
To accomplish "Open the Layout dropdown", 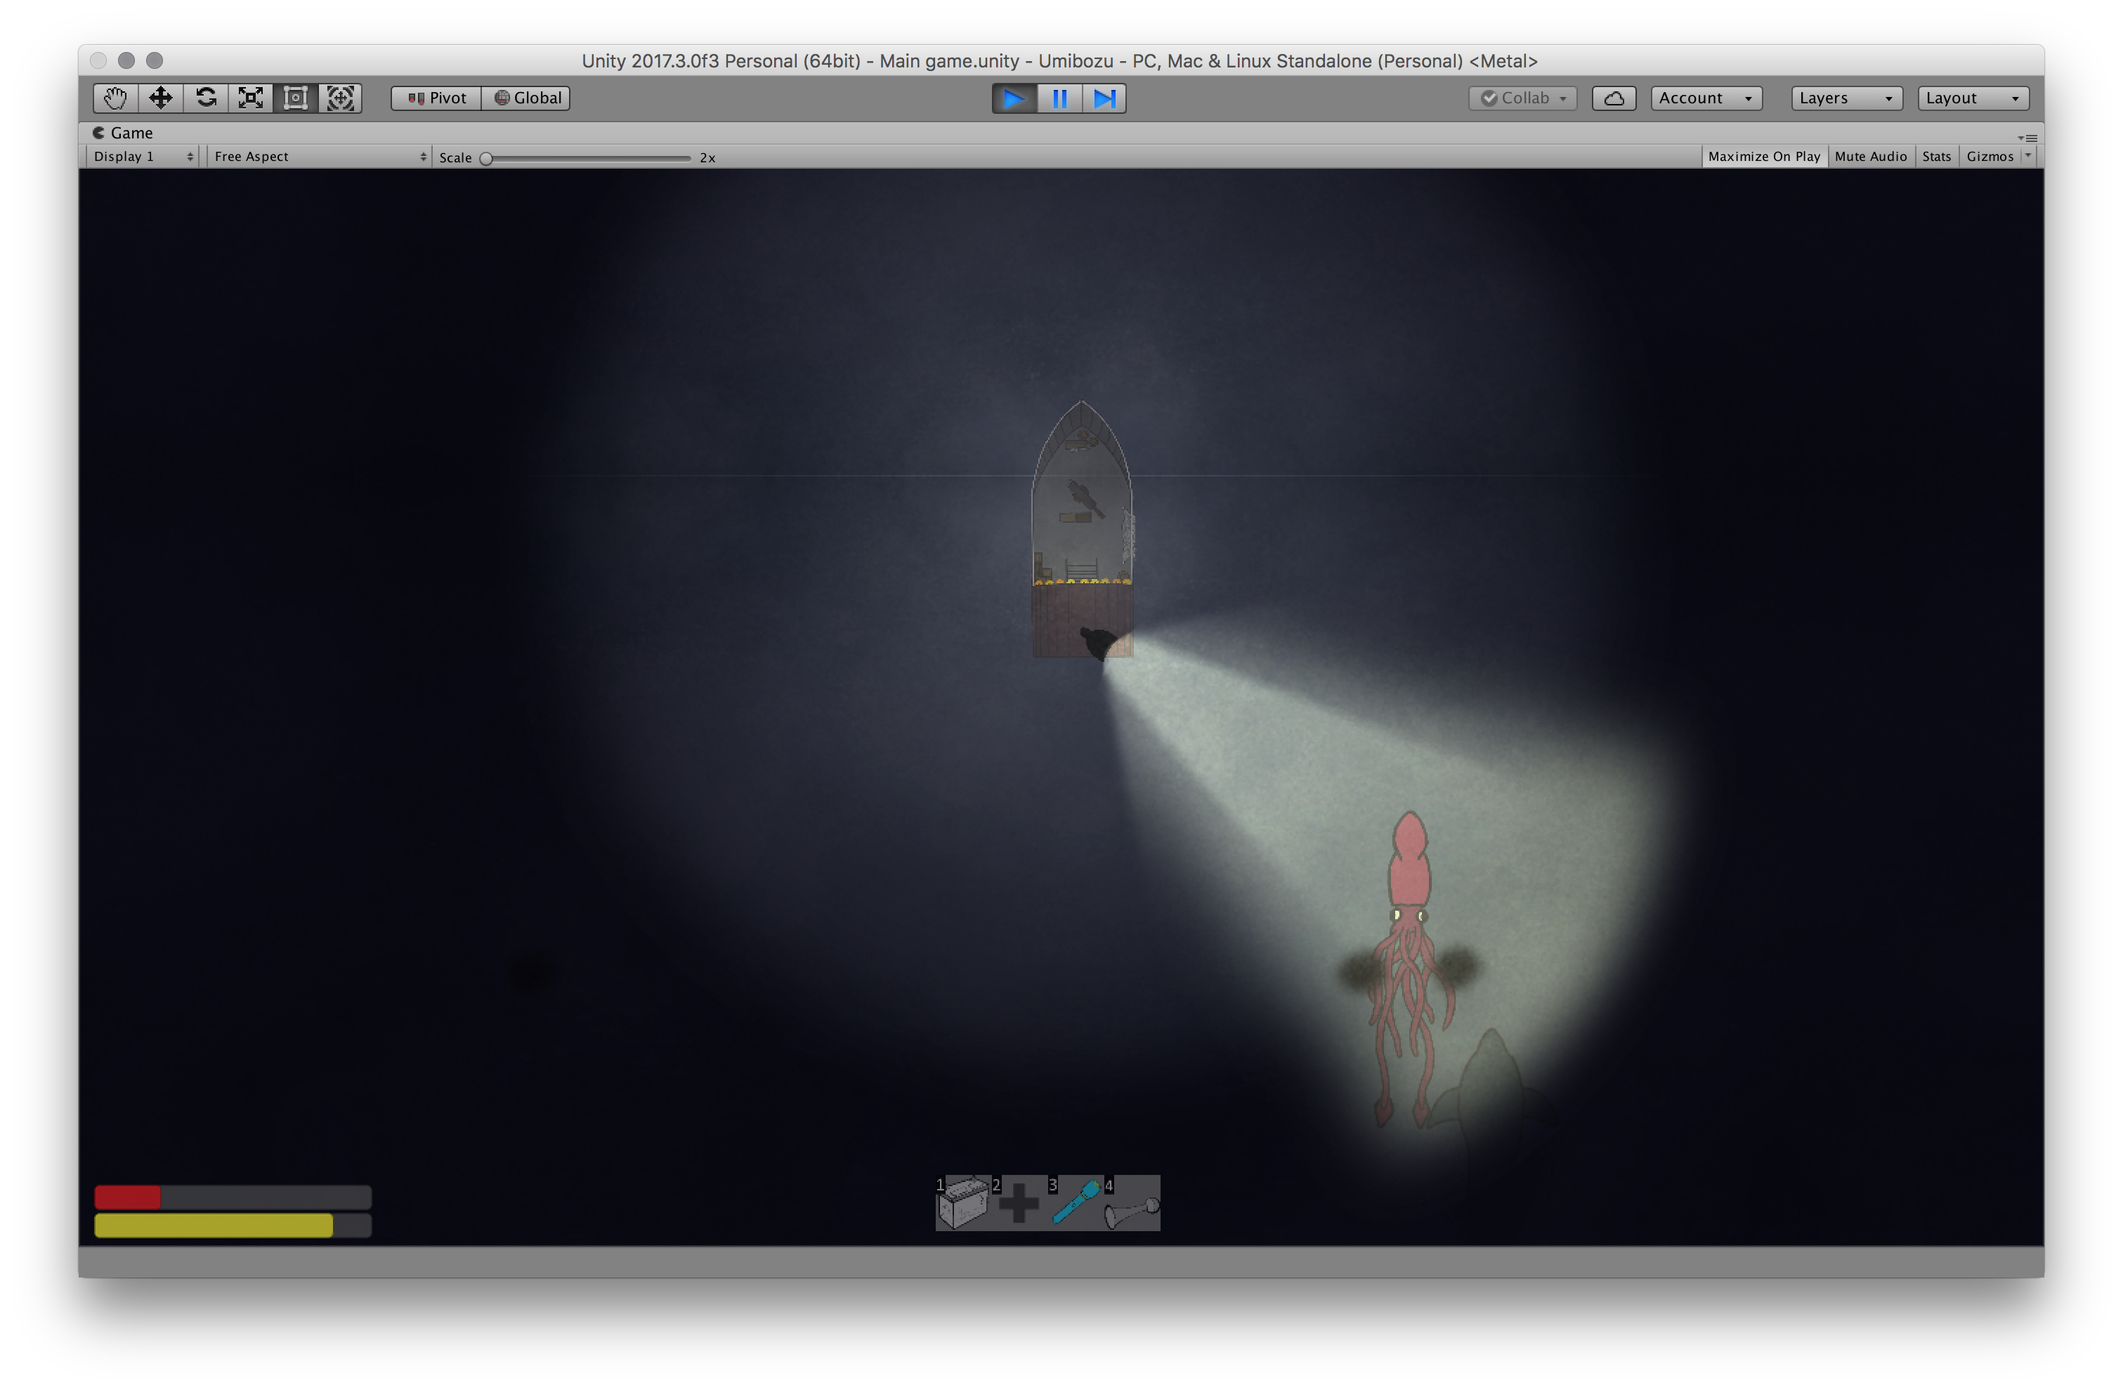I will pyautogui.click(x=1971, y=98).
